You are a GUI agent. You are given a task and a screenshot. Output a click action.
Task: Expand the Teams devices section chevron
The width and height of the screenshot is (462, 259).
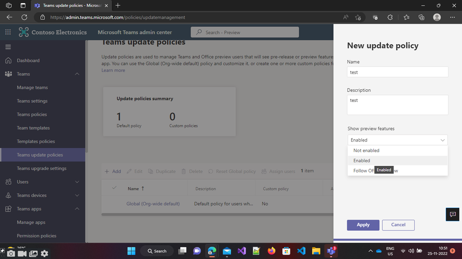coord(77,195)
